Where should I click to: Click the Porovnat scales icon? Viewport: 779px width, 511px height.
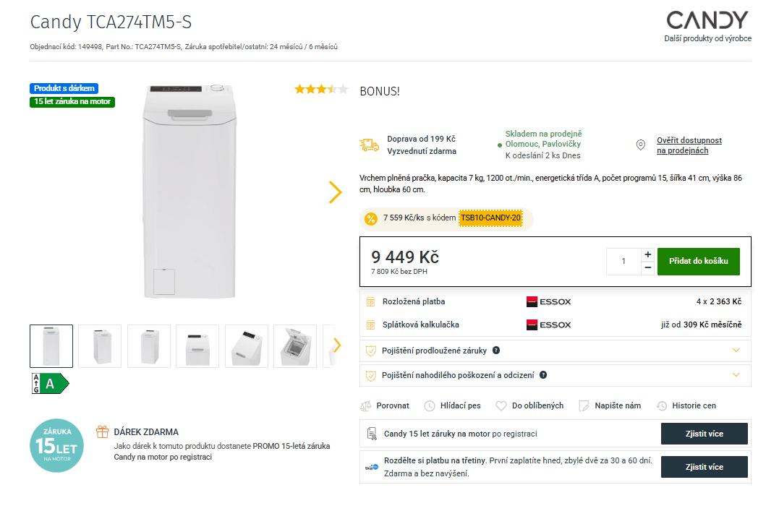pyautogui.click(x=366, y=406)
